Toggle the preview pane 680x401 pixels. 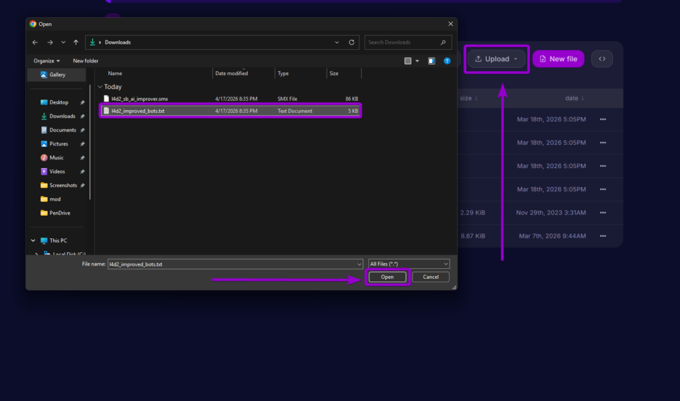[x=431, y=60]
